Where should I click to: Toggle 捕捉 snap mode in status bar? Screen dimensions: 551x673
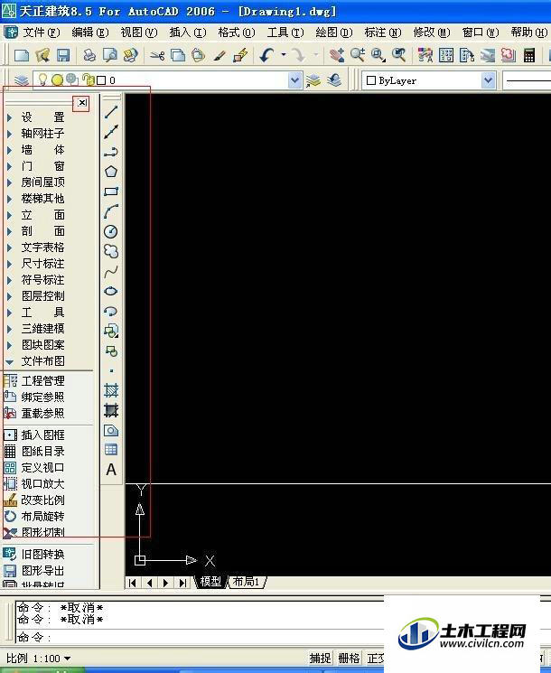click(x=320, y=658)
